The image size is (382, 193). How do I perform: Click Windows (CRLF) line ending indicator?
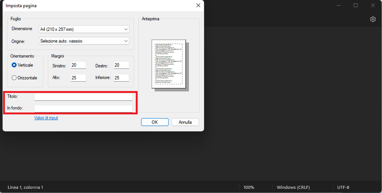pos(293,187)
